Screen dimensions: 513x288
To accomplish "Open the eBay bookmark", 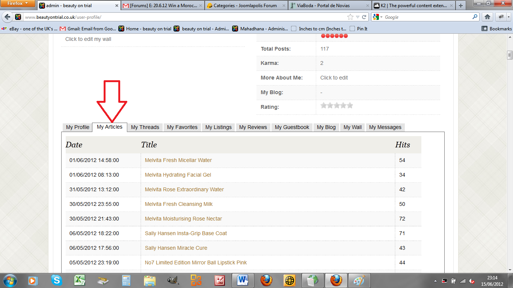I will 30,28.
